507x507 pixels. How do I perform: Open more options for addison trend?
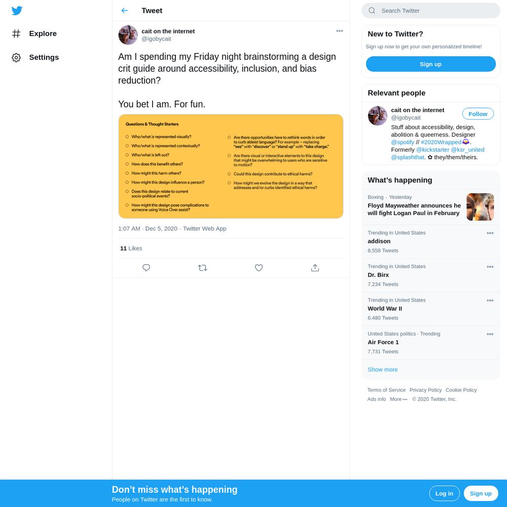pyautogui.click(x=490, y=233)
